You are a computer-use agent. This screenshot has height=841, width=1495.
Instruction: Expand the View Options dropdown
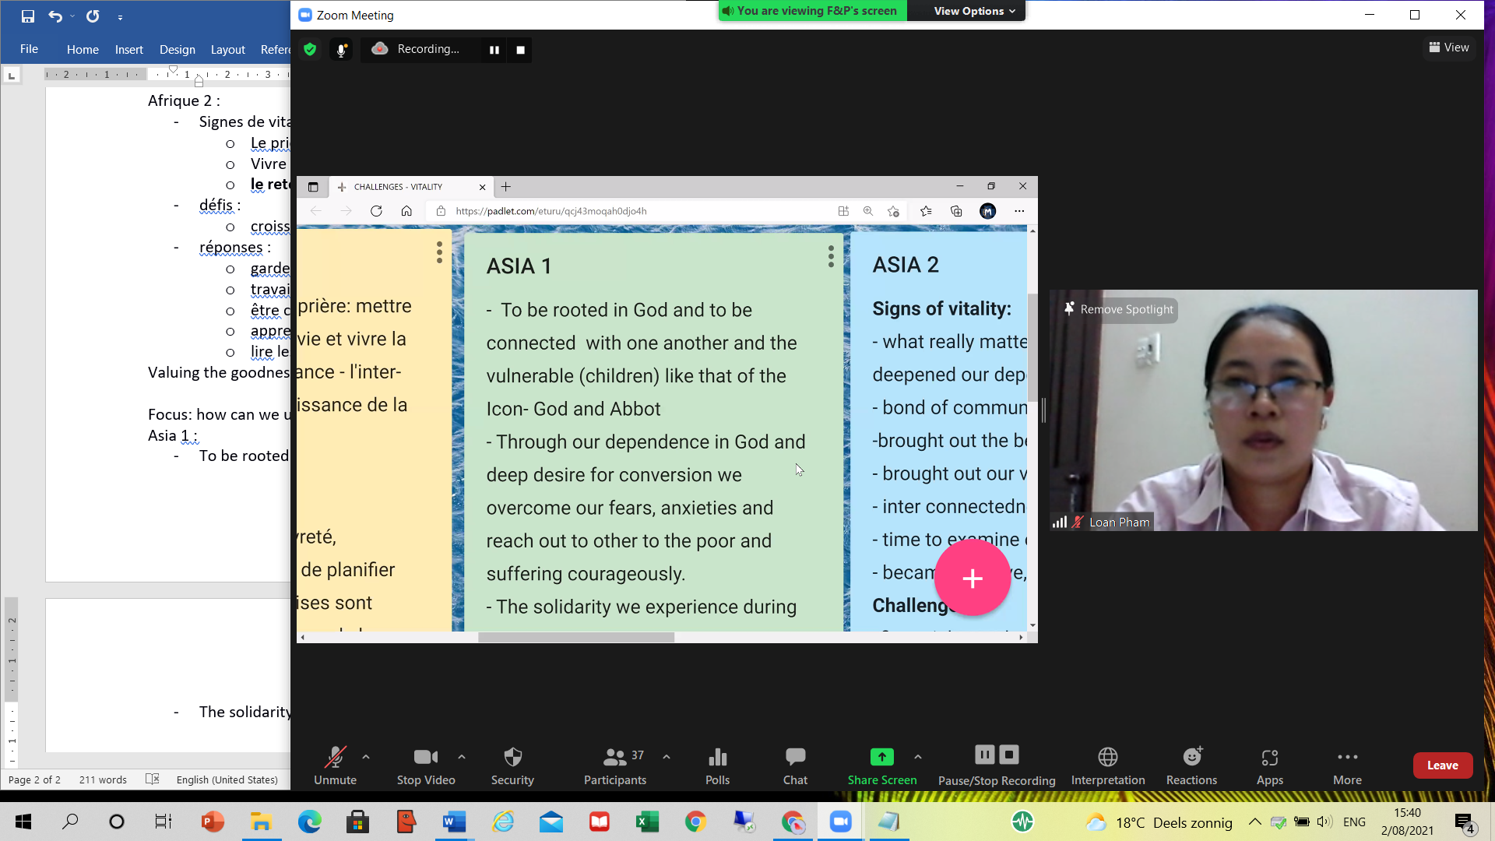(x=974, y=11)
